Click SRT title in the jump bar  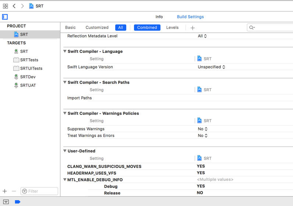coord(39,6)
